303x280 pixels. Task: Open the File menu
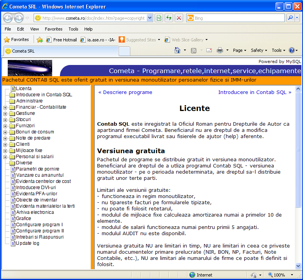[x=8, y=29]
